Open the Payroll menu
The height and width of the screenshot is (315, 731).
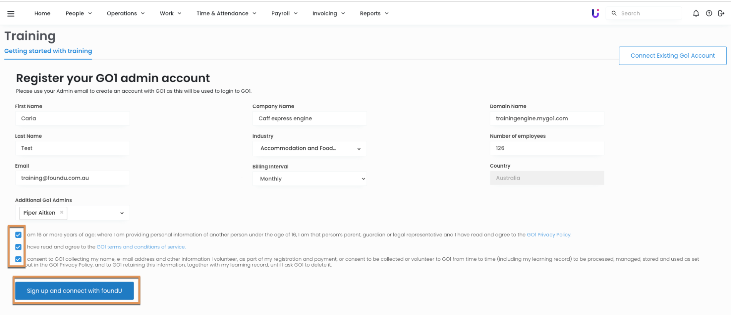click(284, 13)
